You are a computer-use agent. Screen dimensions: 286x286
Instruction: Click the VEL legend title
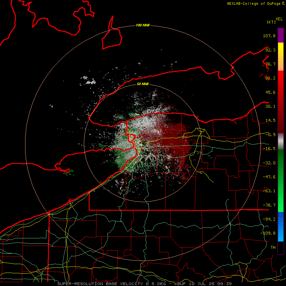[279, 19]
